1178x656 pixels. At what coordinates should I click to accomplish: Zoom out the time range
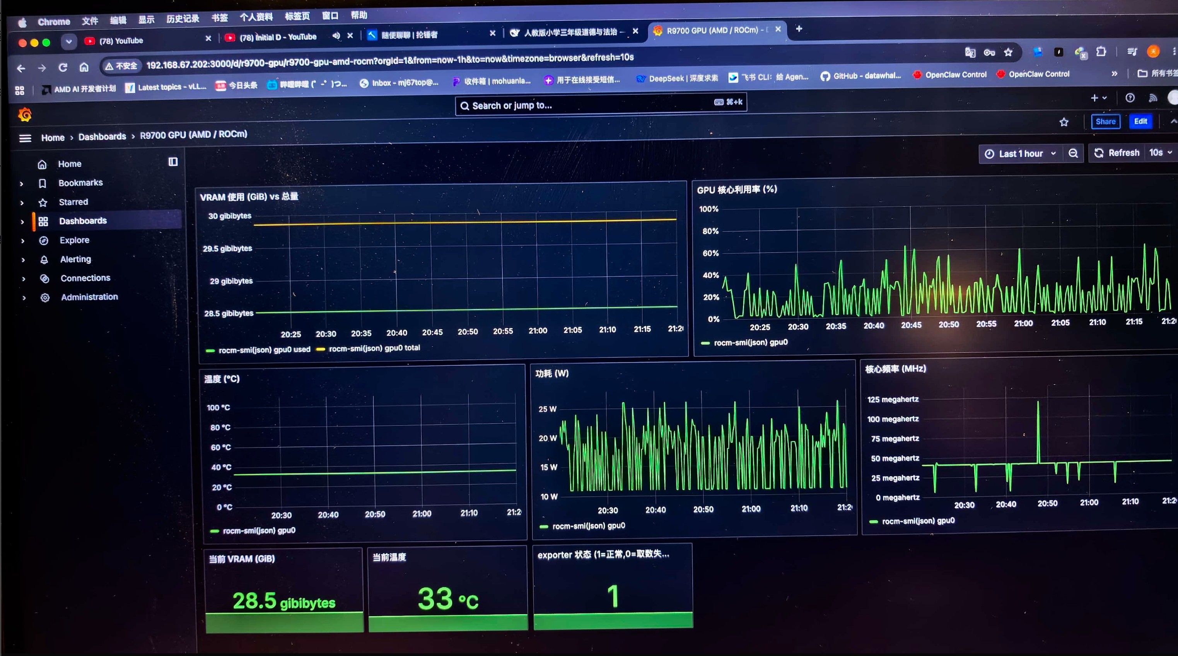pos(1073,153)
